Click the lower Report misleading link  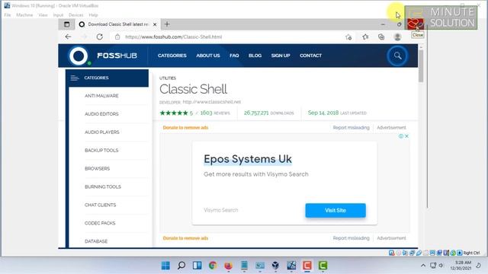point(351,238)
